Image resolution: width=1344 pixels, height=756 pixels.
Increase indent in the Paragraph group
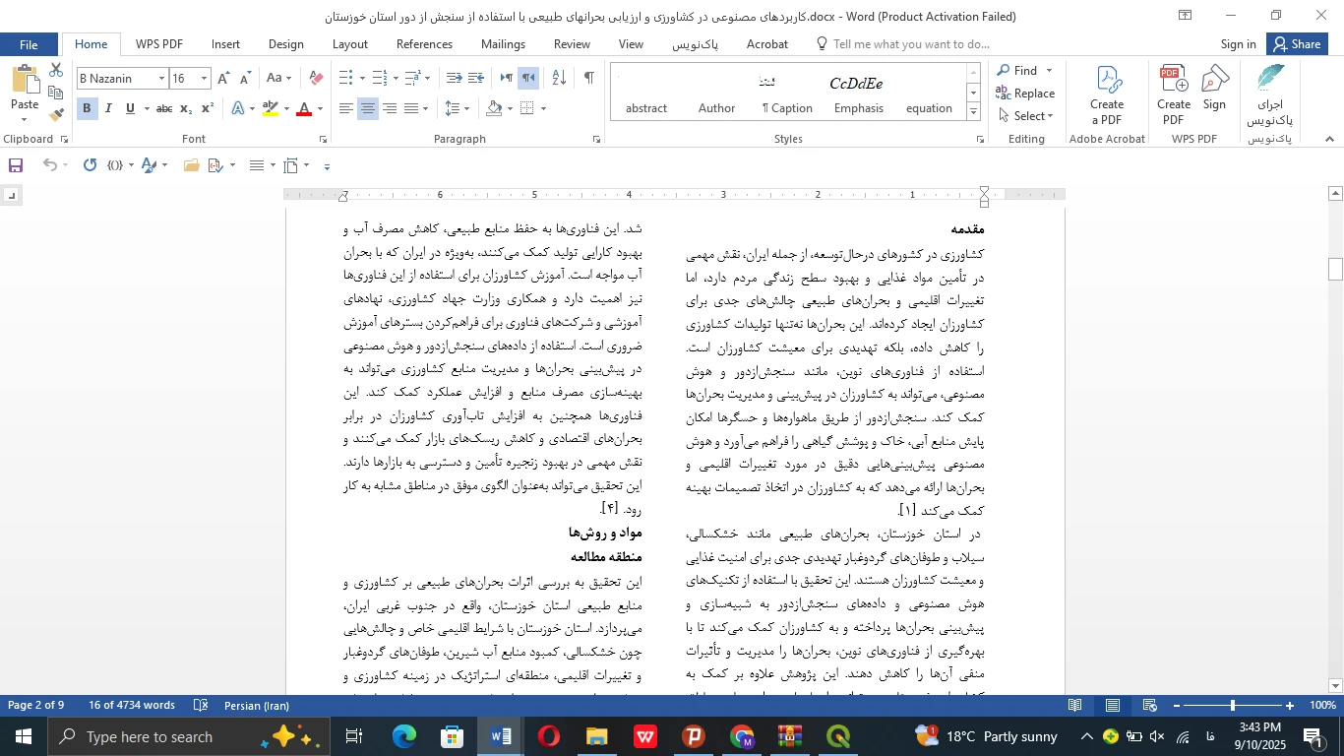pyautogui.click(x=476, y=79)
